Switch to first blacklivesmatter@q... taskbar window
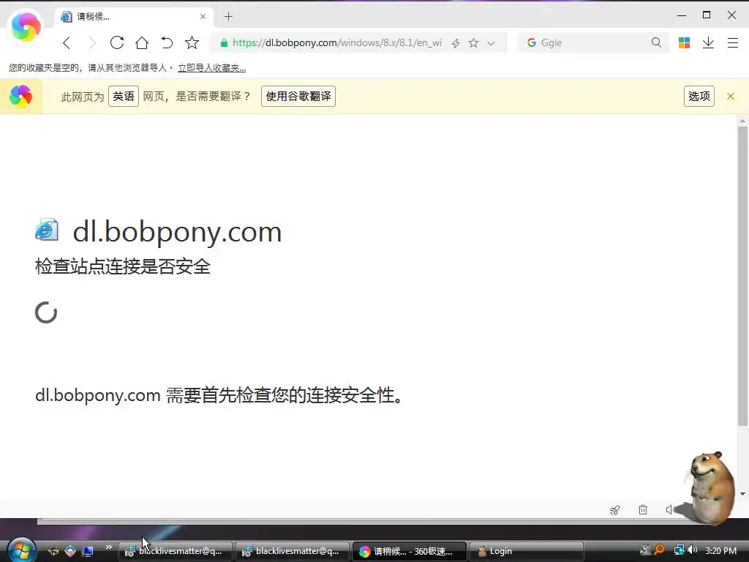Image resolution: width=749 pixels, height=562 pixels. (x=175, y=551)
